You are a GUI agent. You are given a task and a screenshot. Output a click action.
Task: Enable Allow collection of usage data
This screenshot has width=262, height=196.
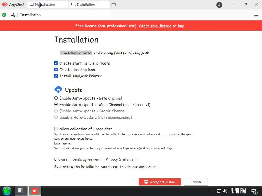click(x=56, y=129)
